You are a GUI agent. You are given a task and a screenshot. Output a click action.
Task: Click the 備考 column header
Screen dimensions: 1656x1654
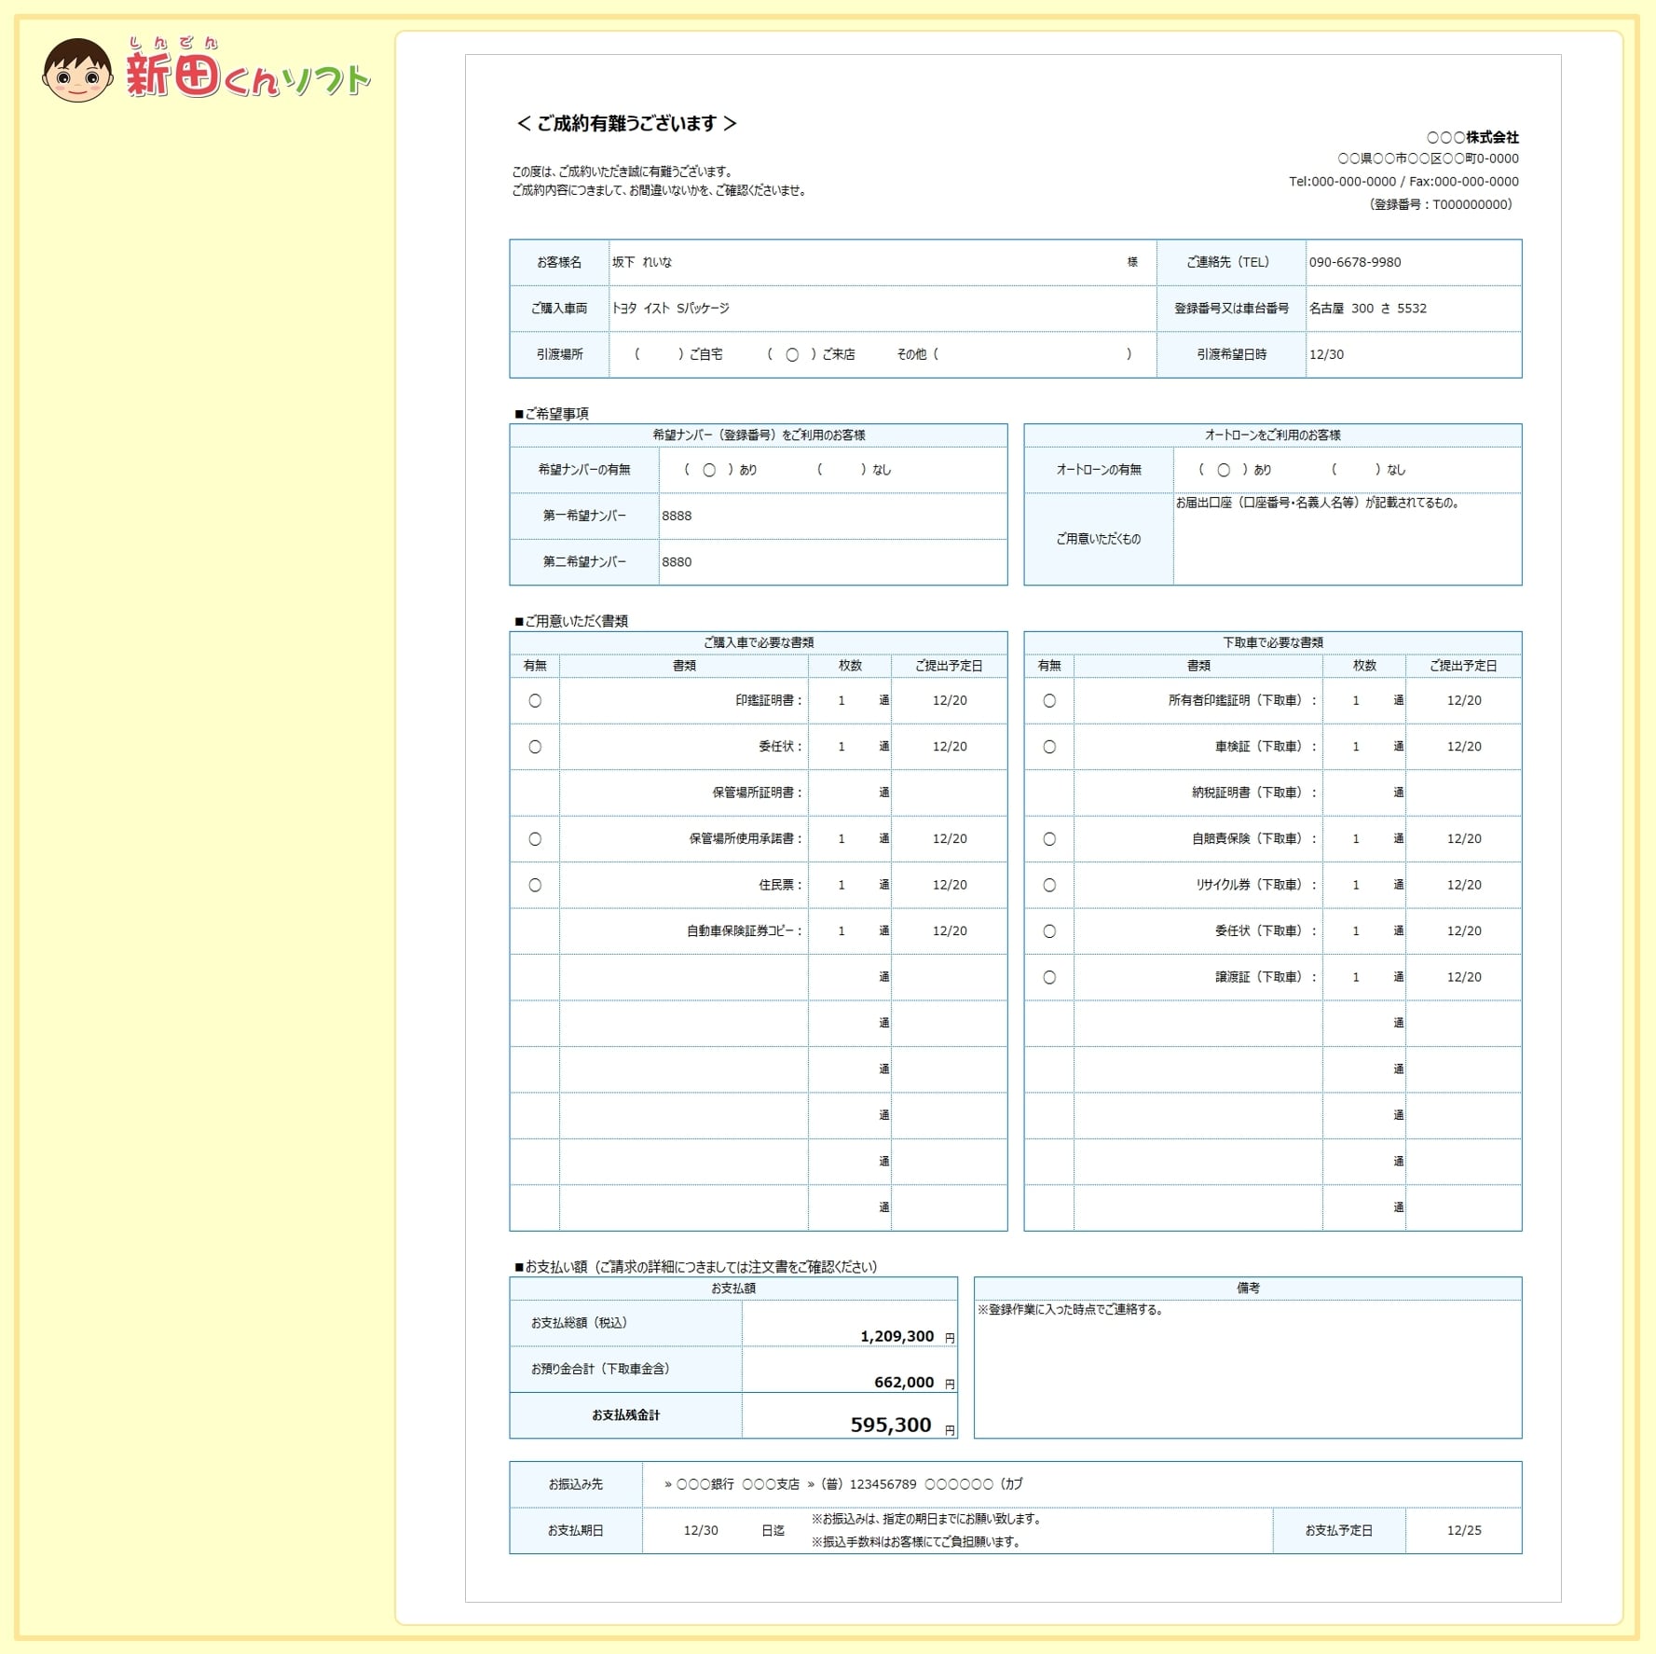1248,1289
